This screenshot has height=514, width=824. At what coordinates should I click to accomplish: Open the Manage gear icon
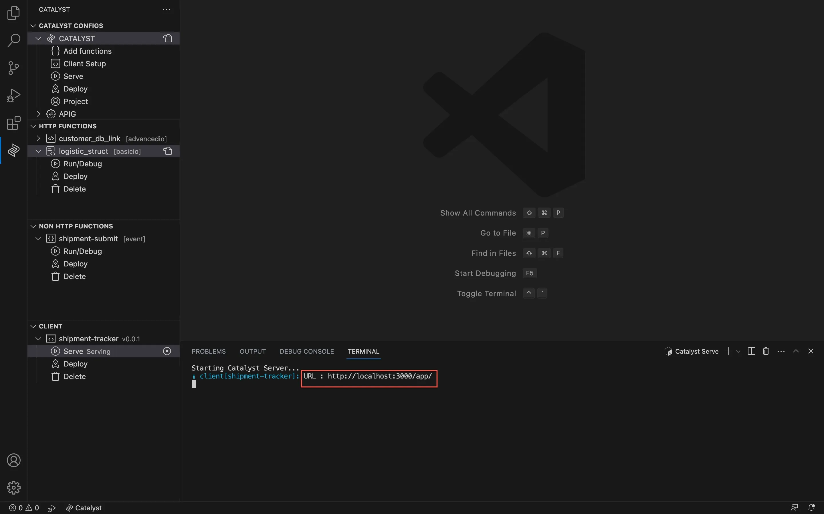(14, 488)
